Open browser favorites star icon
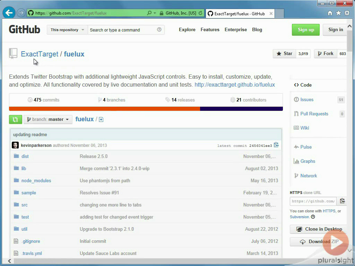 (x=338, y=13)
